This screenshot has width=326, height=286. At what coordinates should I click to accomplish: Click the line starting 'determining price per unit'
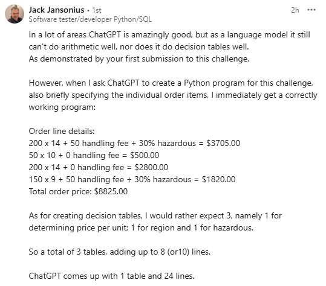[141, 227]
